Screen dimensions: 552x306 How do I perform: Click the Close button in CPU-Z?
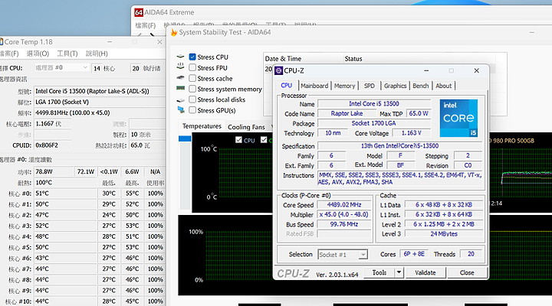(x=467, y=272)
